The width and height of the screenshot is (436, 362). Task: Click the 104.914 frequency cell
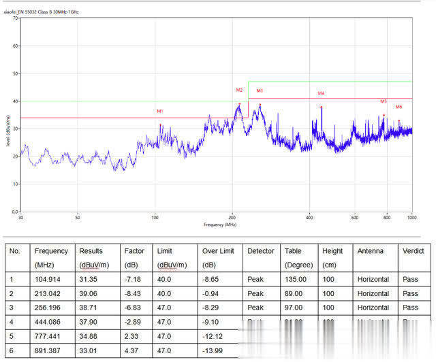(48, 279)
